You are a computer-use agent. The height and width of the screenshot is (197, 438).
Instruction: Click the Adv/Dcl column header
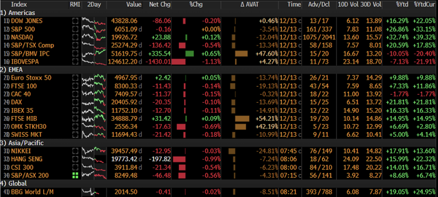click(x=319, y=4)
